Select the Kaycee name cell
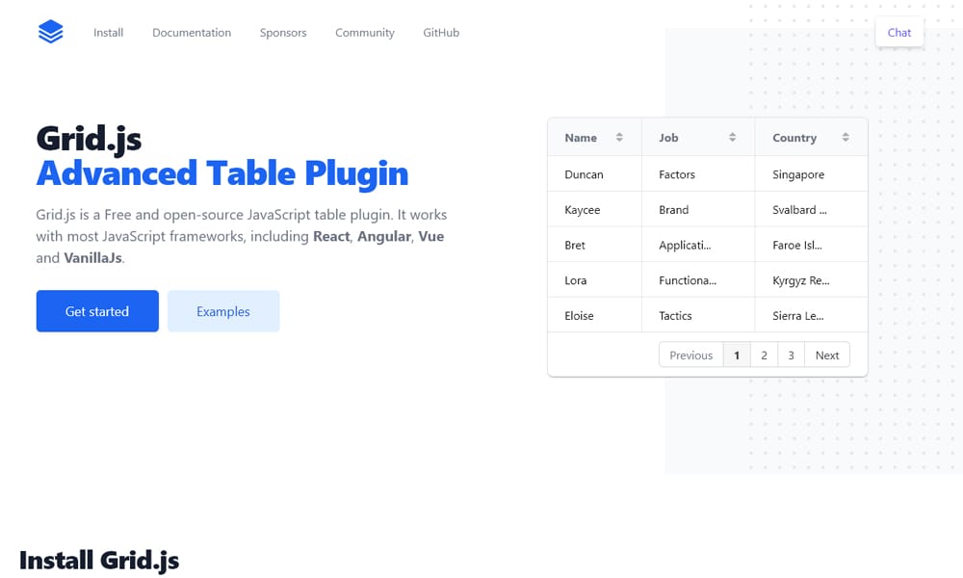963x578 pixels. coord(594,209)
